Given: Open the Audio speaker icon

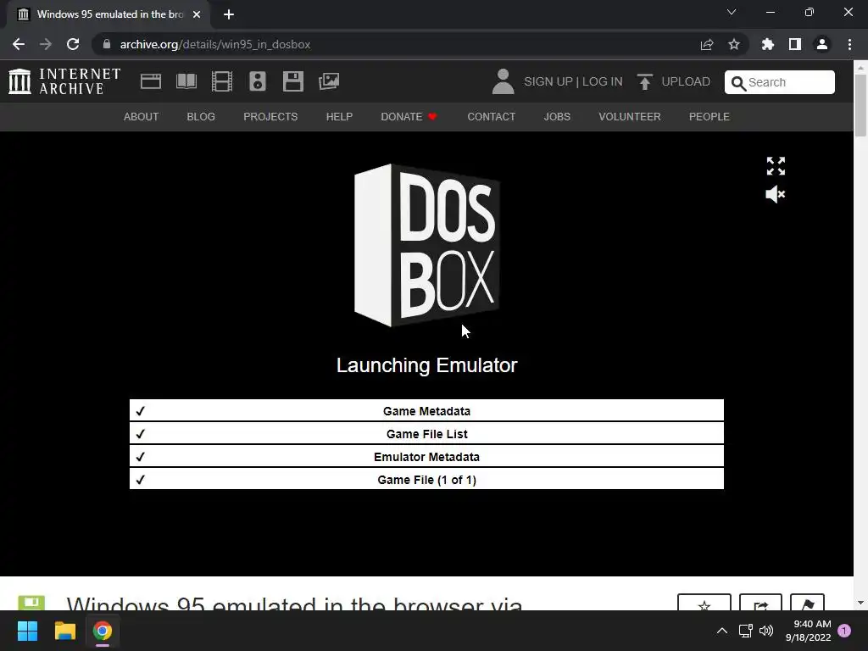Looking at the screenshot, I should pyautogui.click(x=258, y=81).
